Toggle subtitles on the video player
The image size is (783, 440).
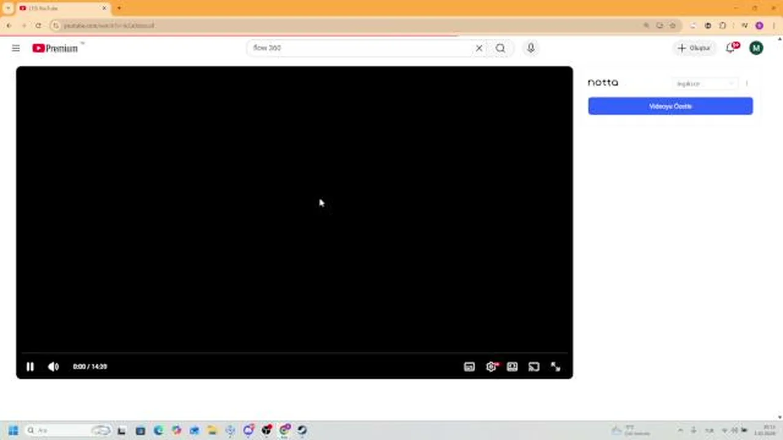click(x=469, y=367)
